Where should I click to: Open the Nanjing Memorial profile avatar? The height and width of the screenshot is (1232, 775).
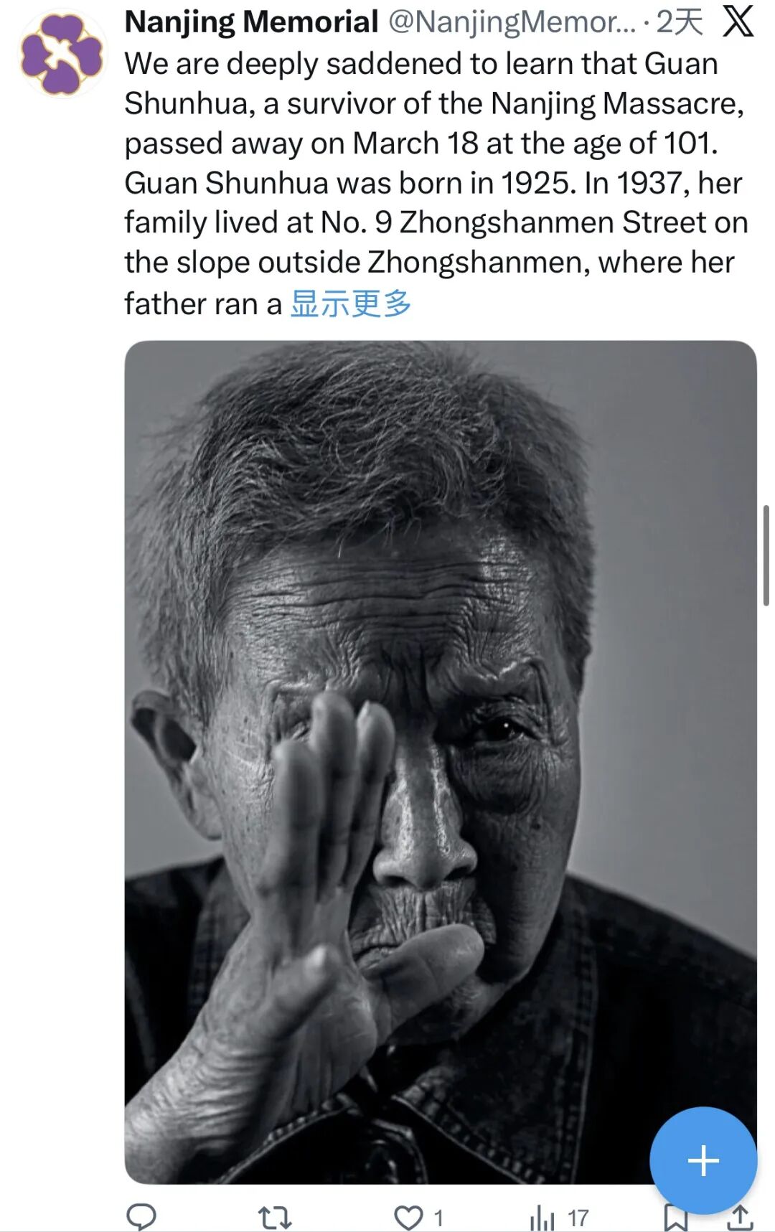[x=61, y=54]
